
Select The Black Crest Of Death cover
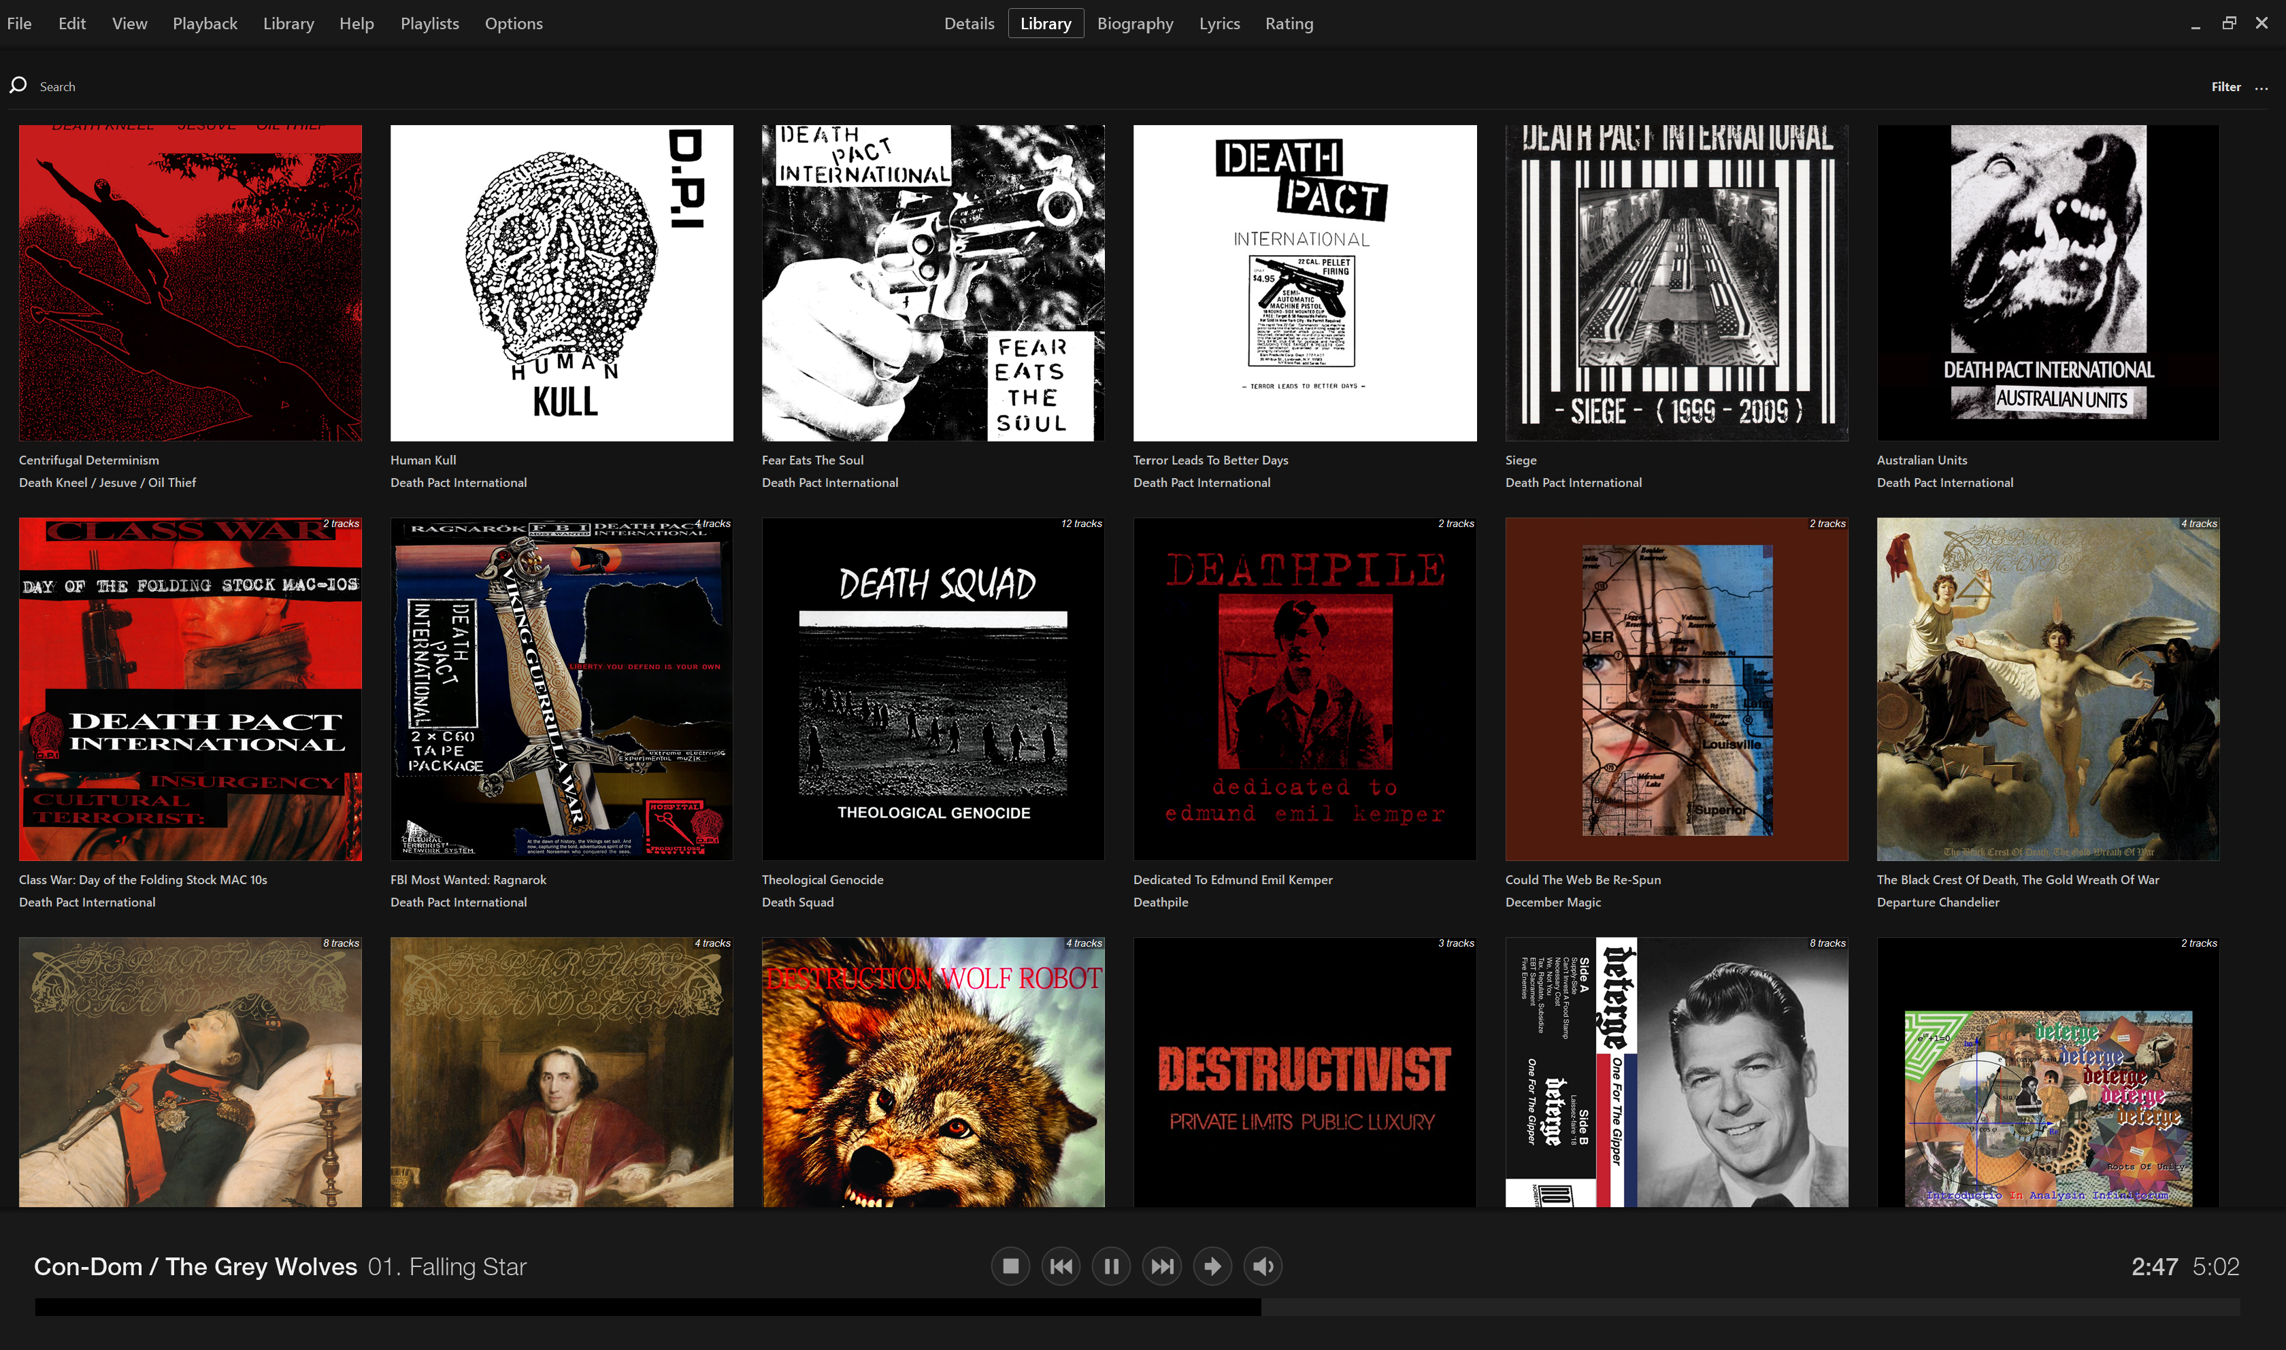click(x=2048, y=689)
